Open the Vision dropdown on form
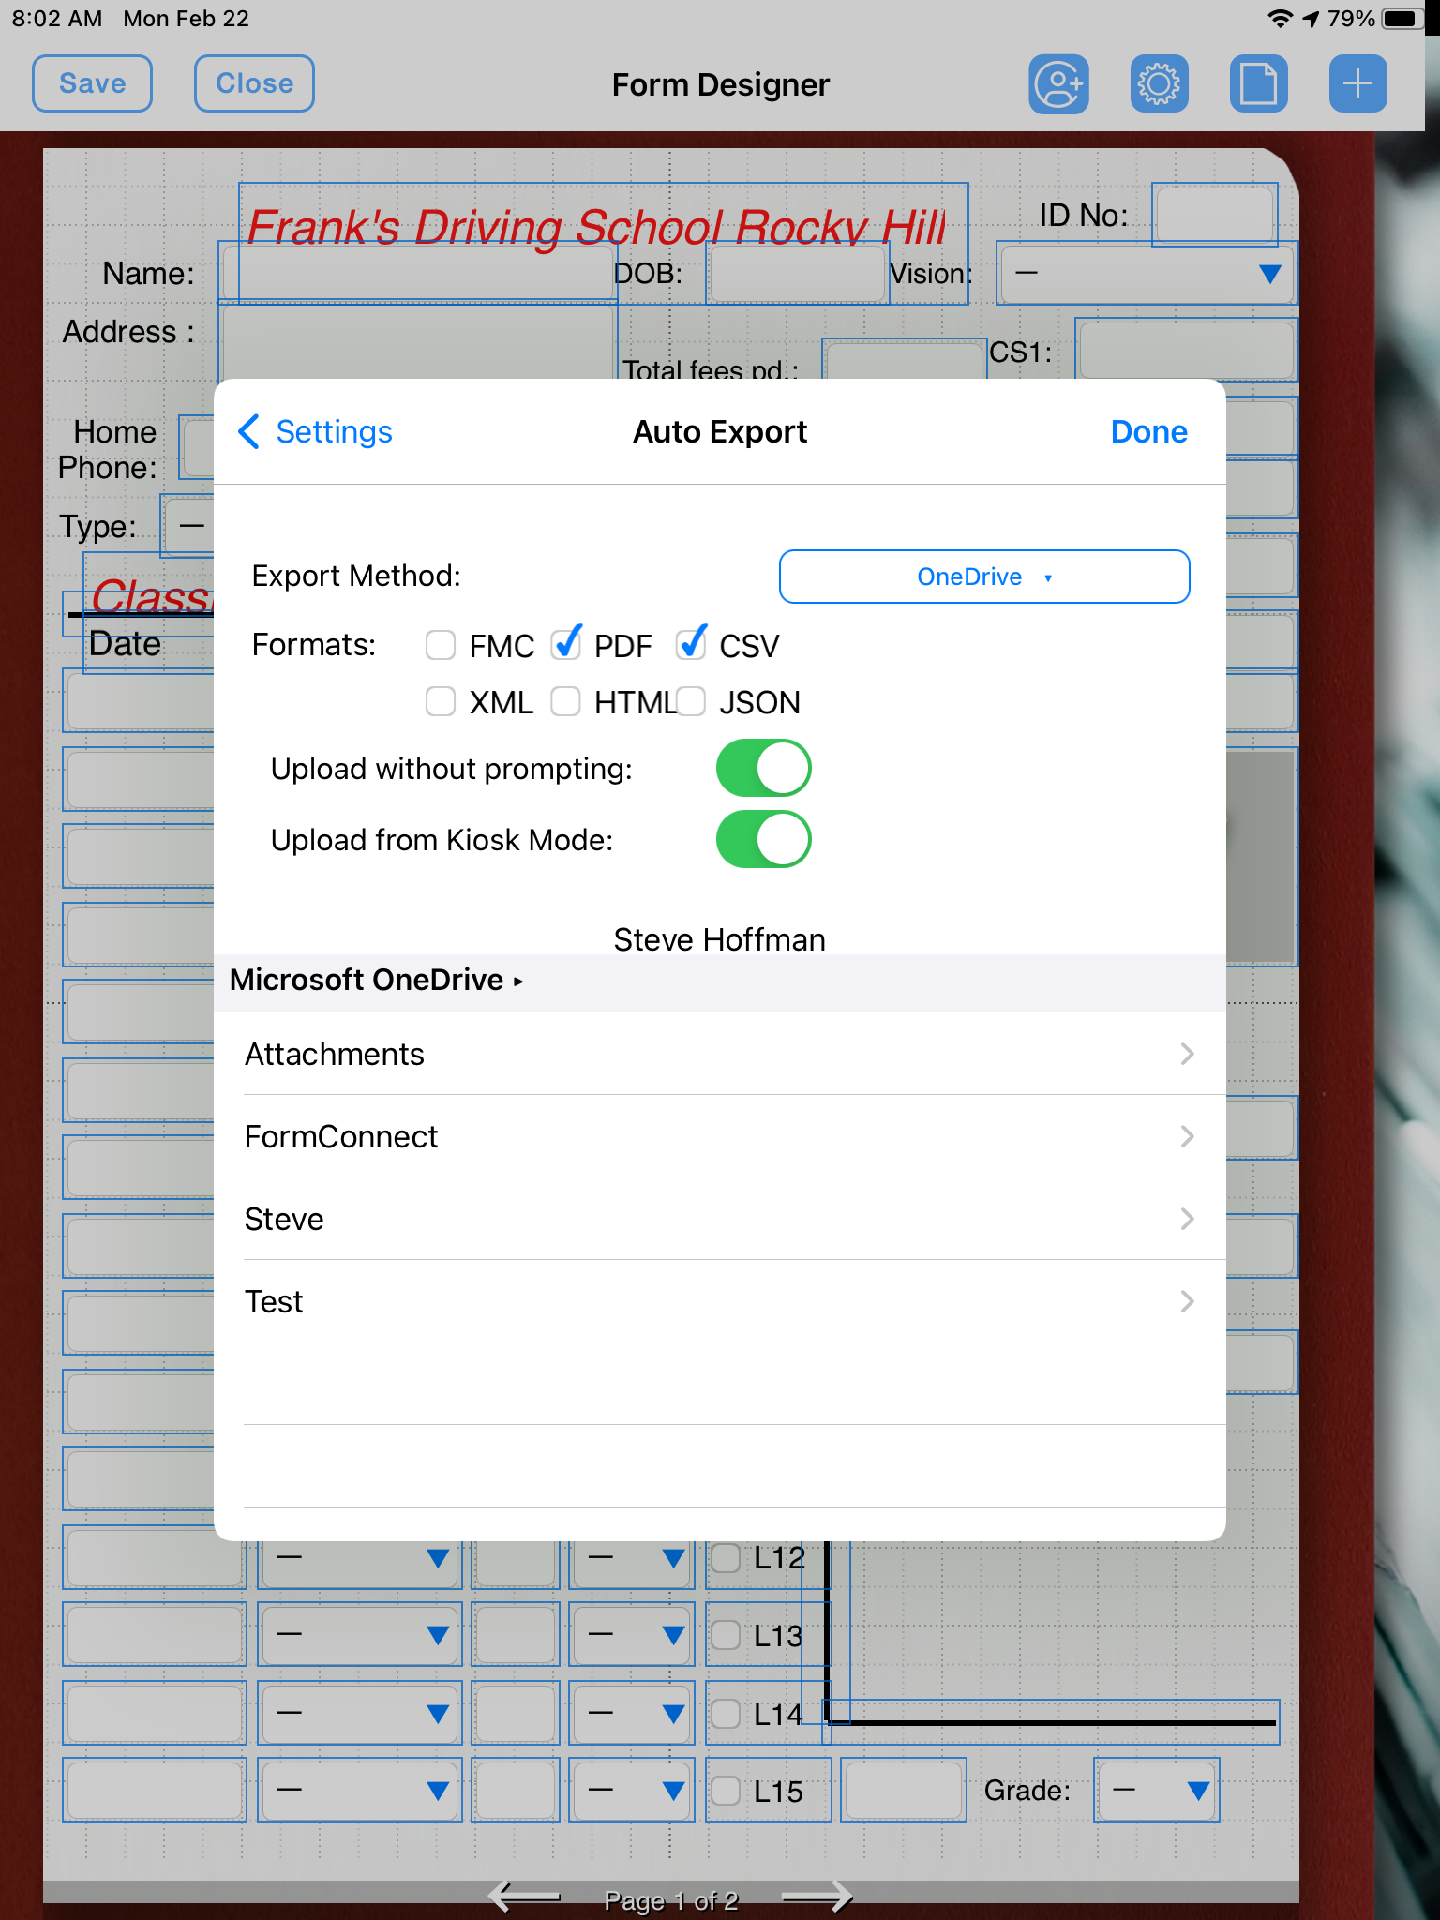The height and width of the screenshot is (1920, 1440). coord(1147,274)
